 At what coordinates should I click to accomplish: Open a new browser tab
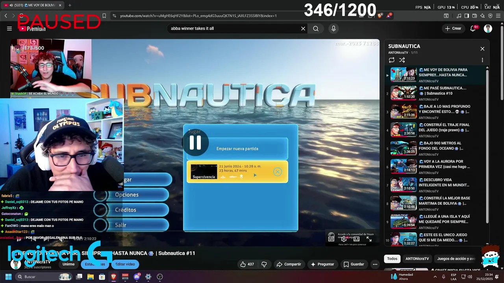pos(70,5)
